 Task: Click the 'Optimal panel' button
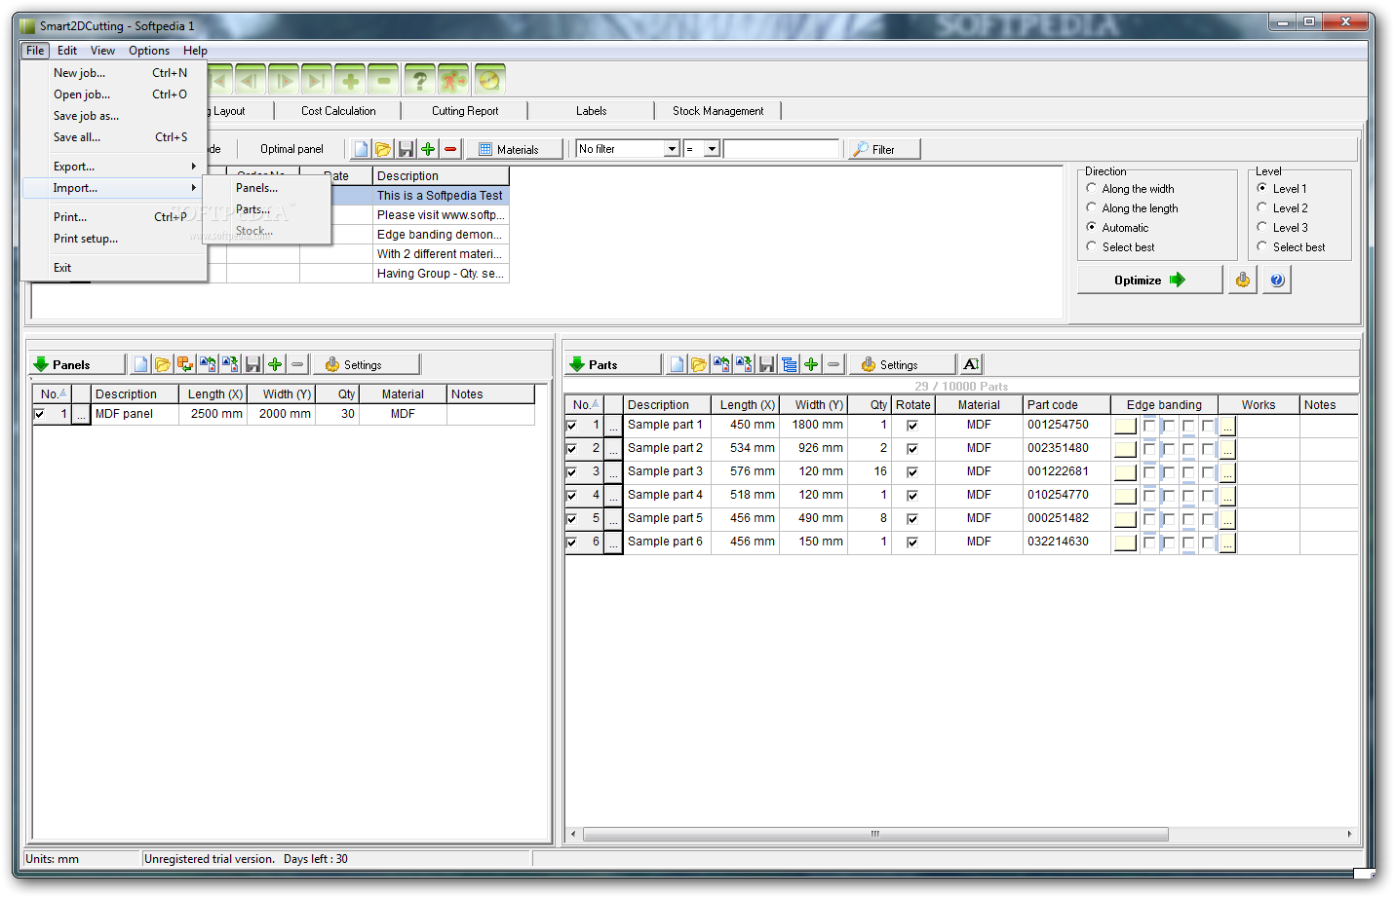(291, 149)
